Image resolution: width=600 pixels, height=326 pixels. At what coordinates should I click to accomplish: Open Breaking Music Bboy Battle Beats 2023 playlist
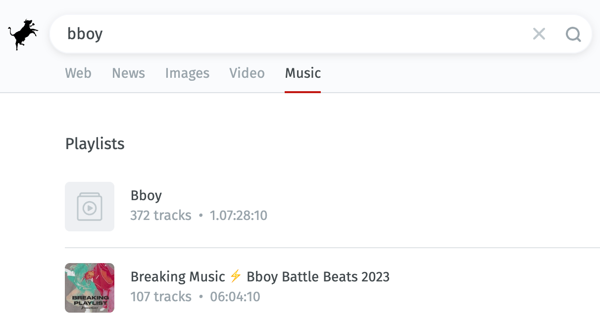(260, 277)
